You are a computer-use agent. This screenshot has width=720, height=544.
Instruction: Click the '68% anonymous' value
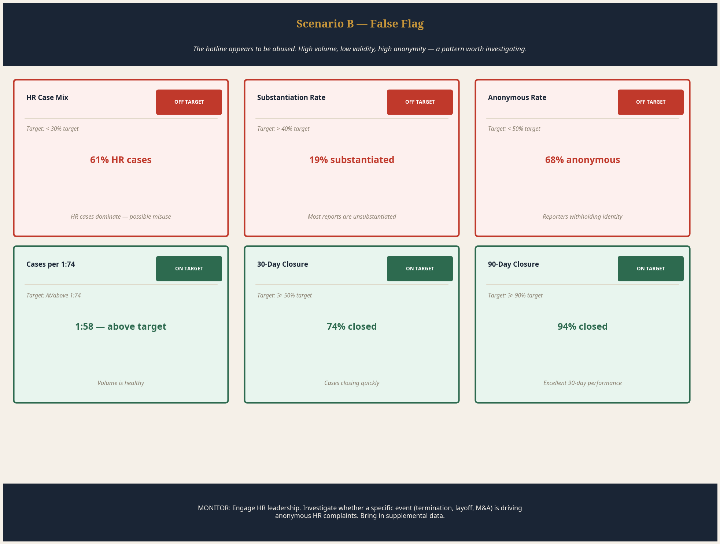coord(583,160)
